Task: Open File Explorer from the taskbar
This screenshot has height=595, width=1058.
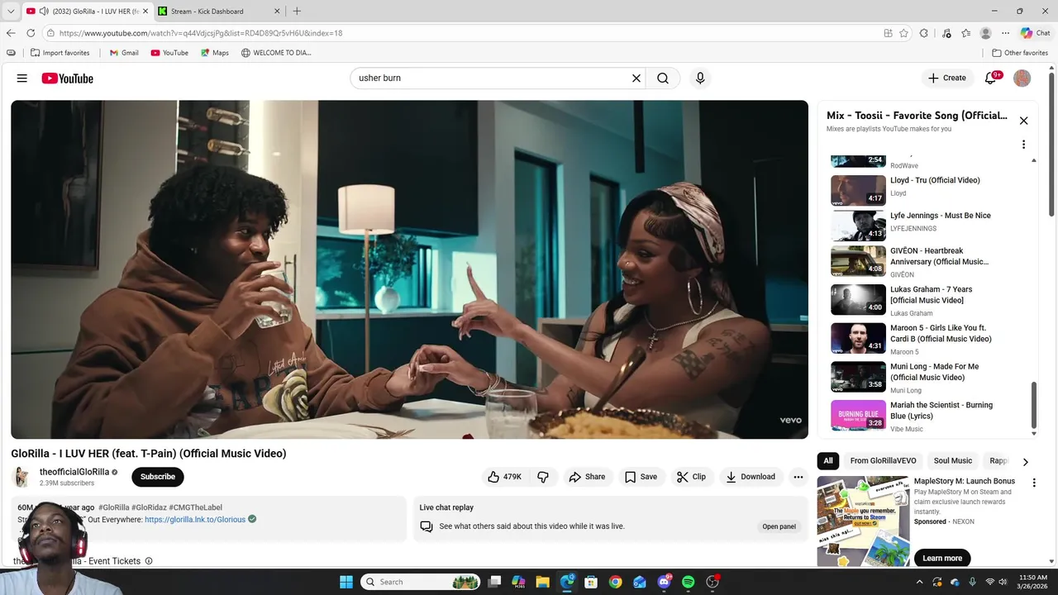Action: (x=542, y=582)
